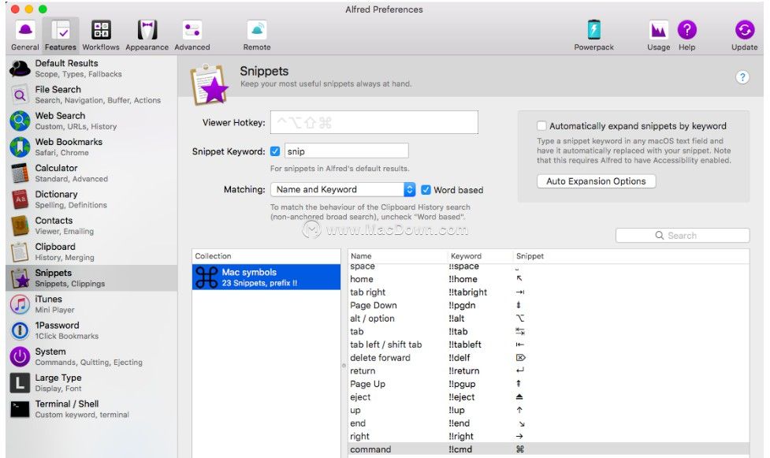Click the Powerpack battery icon
This screenshot has width=770, height=458.
pyautogui.click(x=593, y=29)
